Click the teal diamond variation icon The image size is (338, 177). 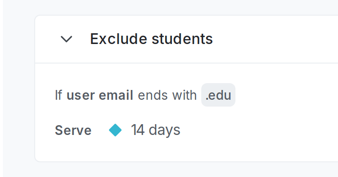point(115,130)
